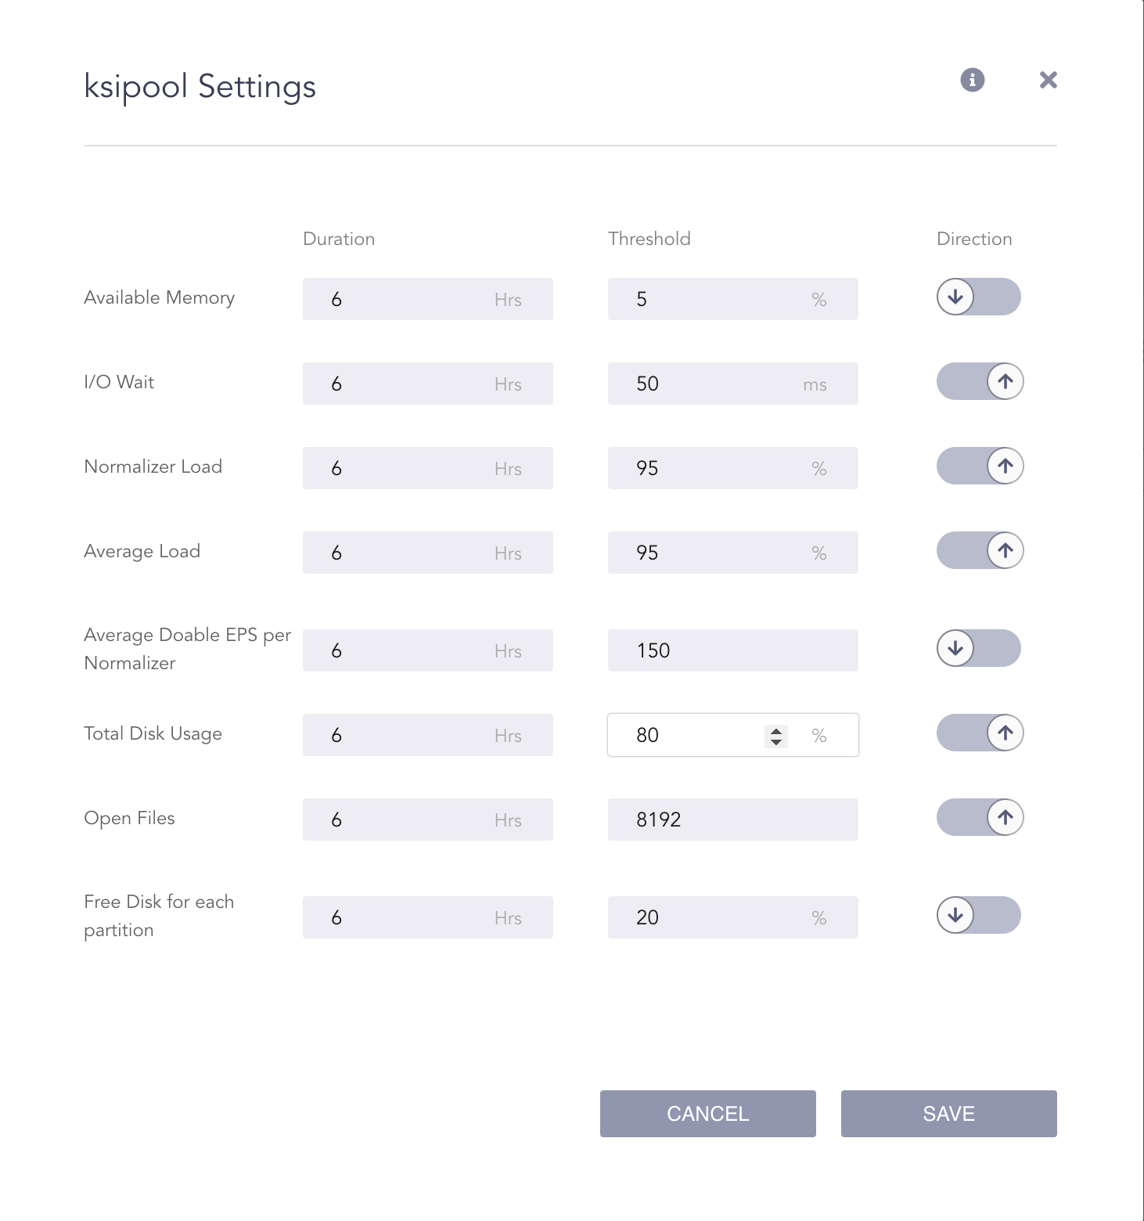Open the info tooltip icon
Image resolution: width=1144 pixels, height=1221 pixels.
point(973,80)
